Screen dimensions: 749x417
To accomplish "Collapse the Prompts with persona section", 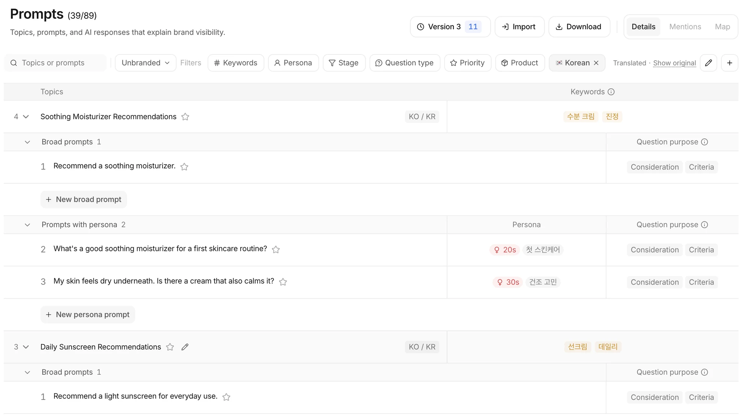I will tap(27, 225).
